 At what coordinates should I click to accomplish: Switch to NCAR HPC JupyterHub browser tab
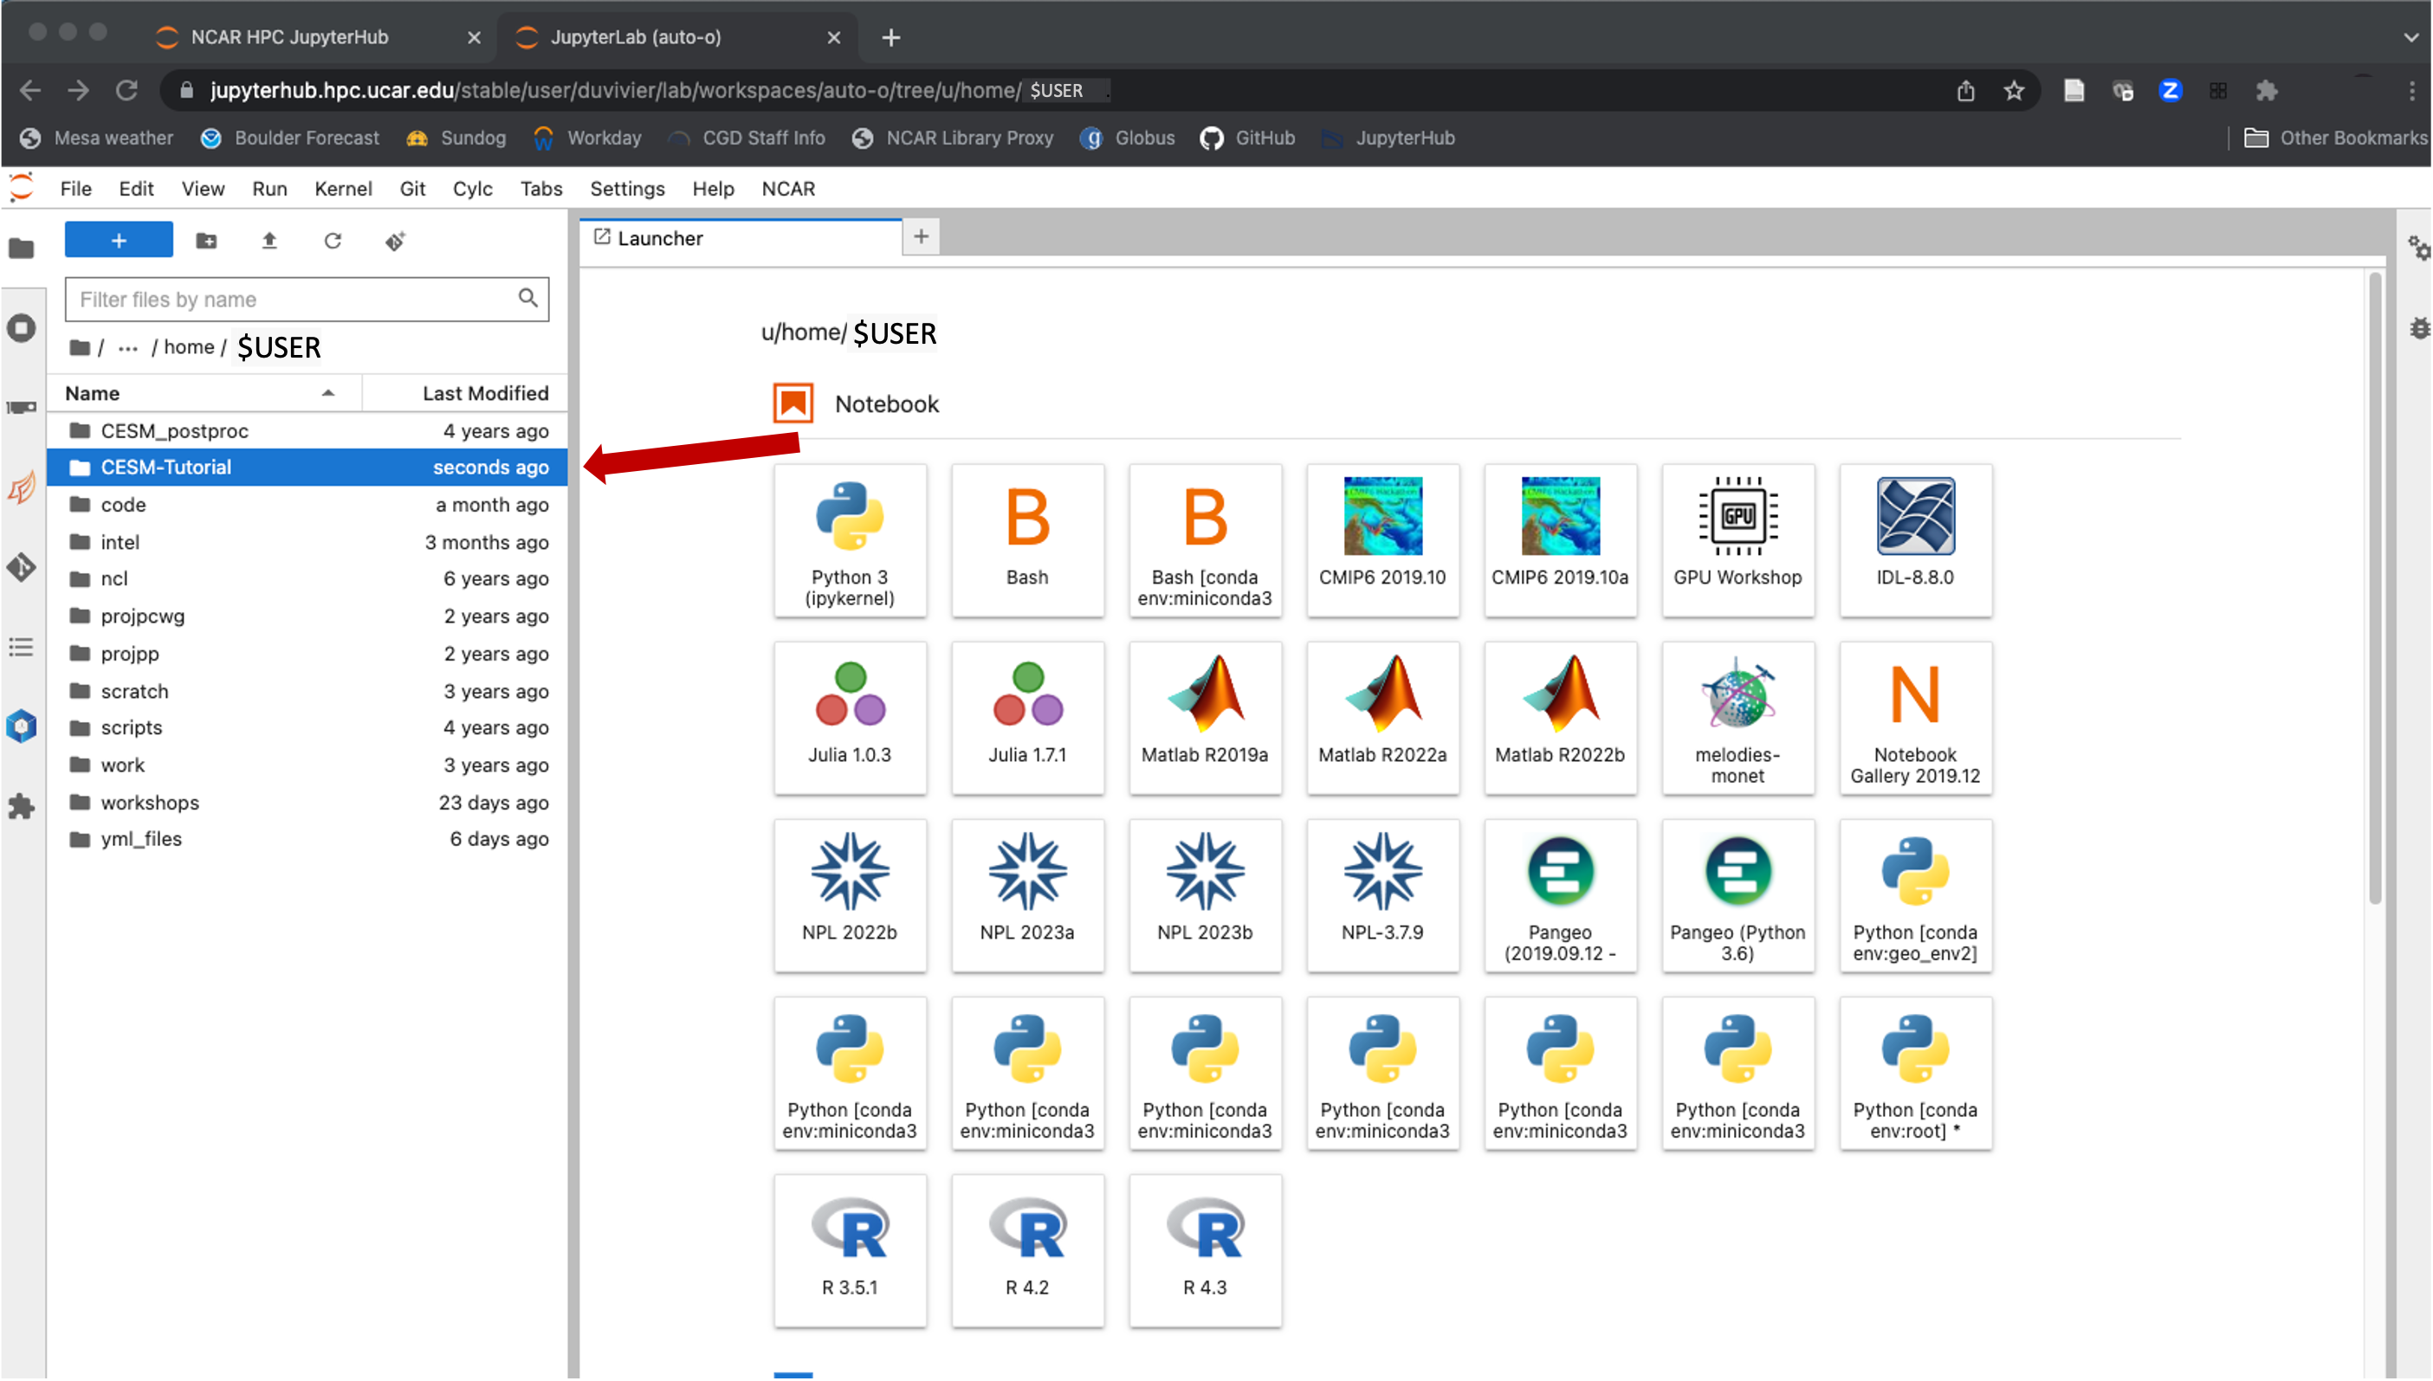coord(318,37)
